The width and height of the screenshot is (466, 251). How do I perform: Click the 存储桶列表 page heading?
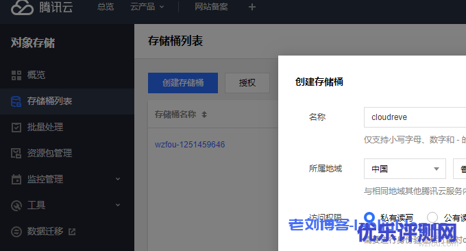(x=175, y=40)
